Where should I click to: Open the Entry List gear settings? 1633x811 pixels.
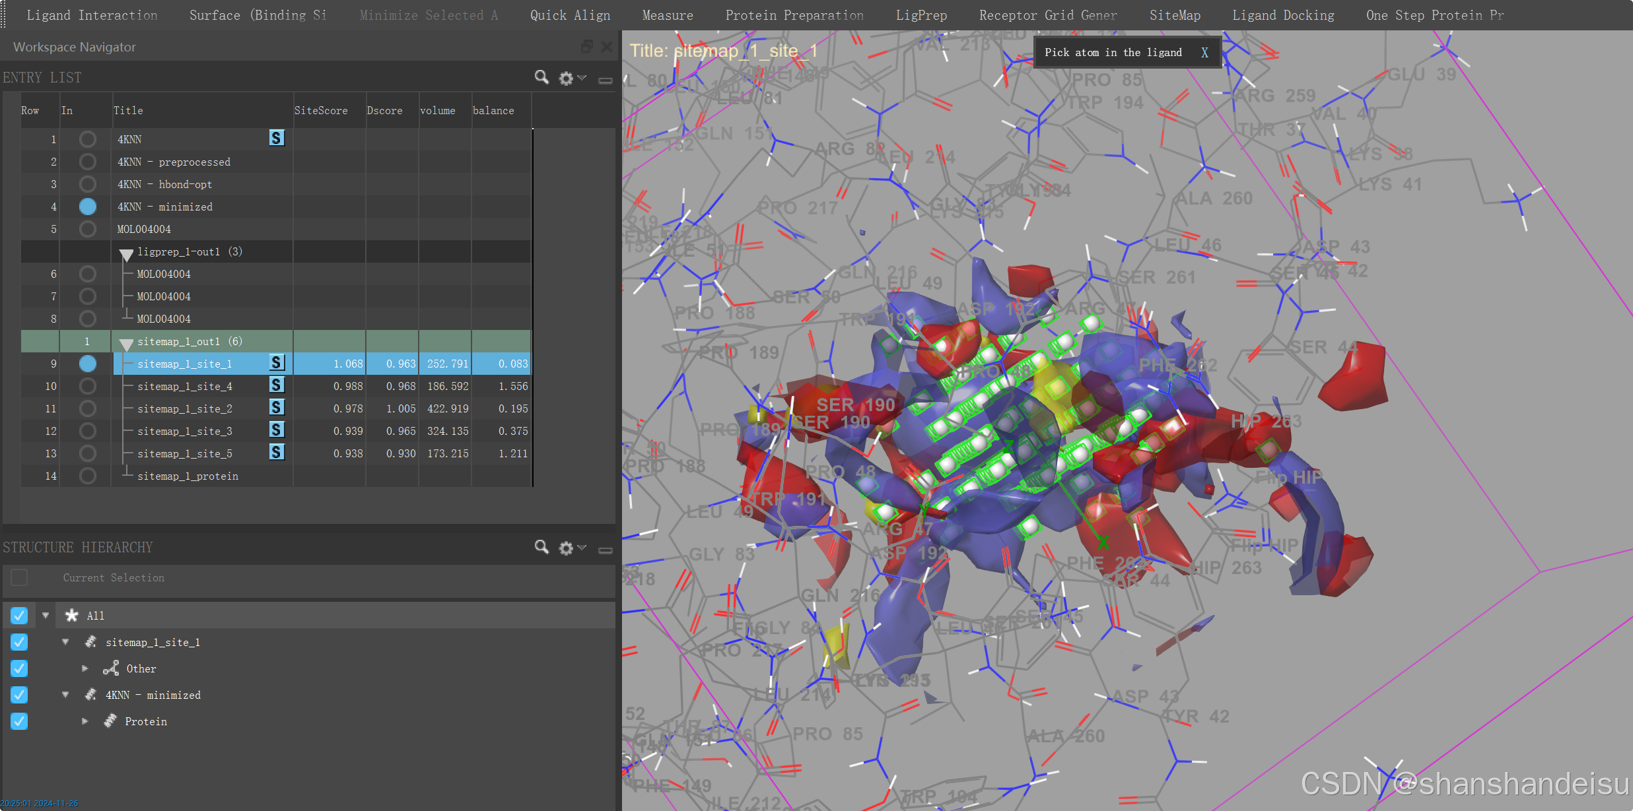(x=567, y=79)
